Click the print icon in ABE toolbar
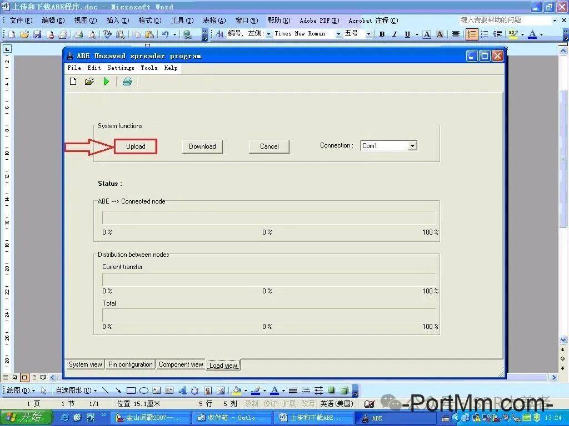Screen dimensions: 569x426 (x=127, y=82)
